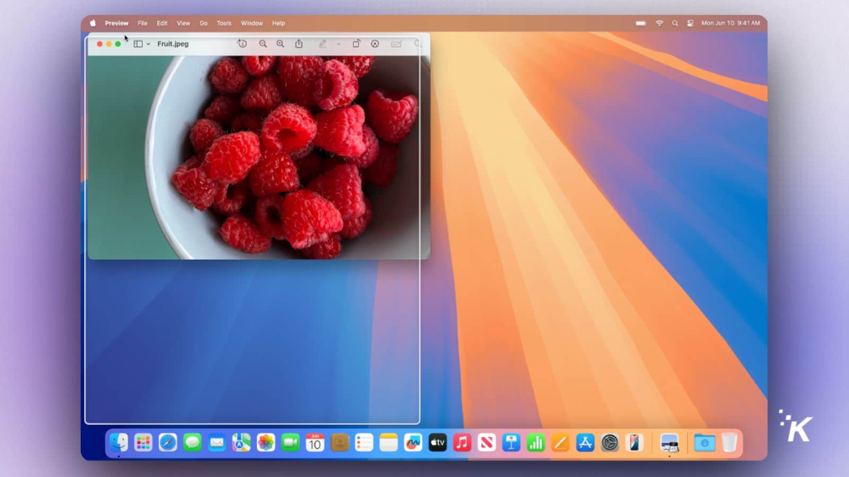The width and height of the screenshot is (849, 477).
Task: Open Mail from the Dock
Action: 217,443
